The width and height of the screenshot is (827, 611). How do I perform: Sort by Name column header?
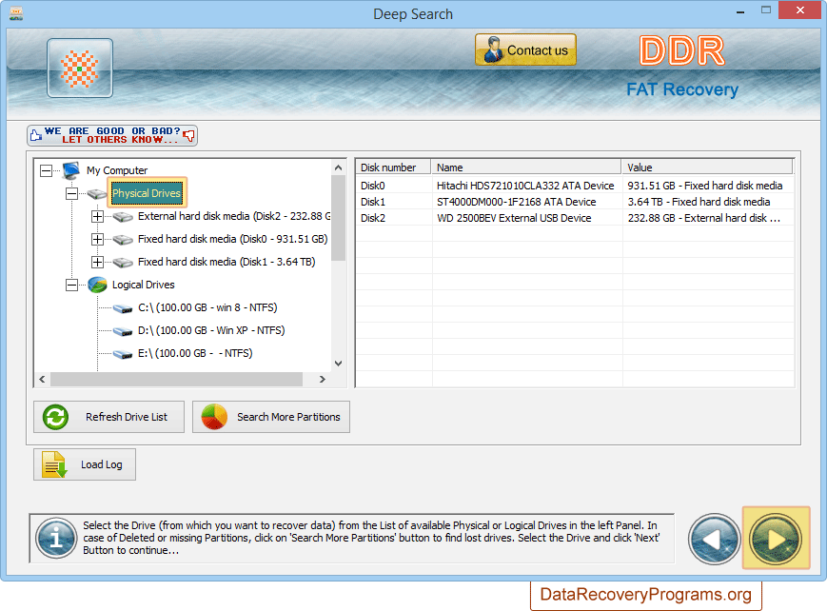(x=526, y=168)
